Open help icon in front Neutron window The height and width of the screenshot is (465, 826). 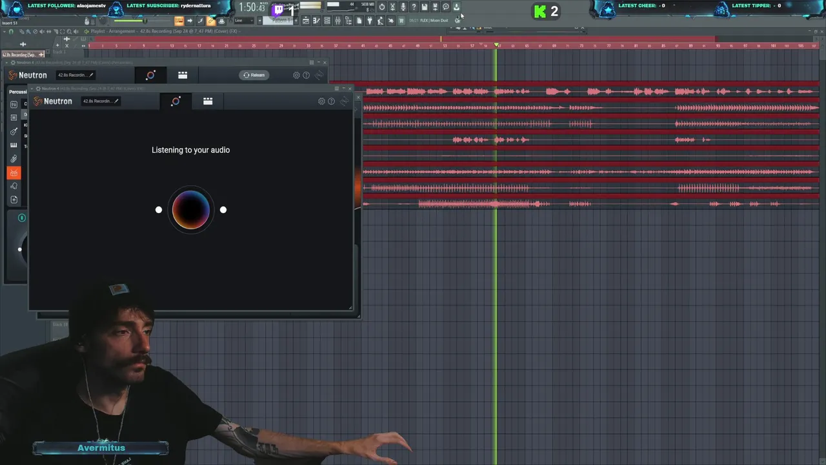coord(332,101)
